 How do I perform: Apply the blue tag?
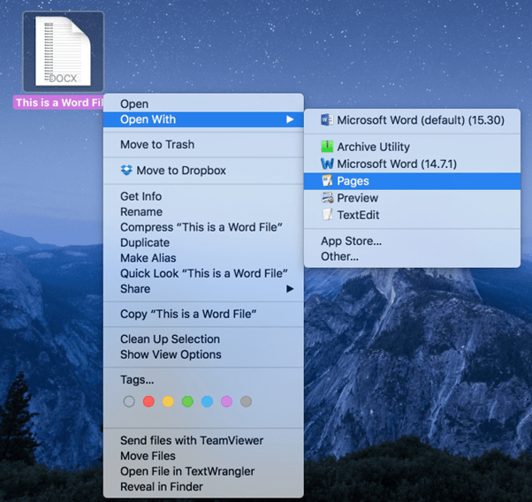point(207,401)
